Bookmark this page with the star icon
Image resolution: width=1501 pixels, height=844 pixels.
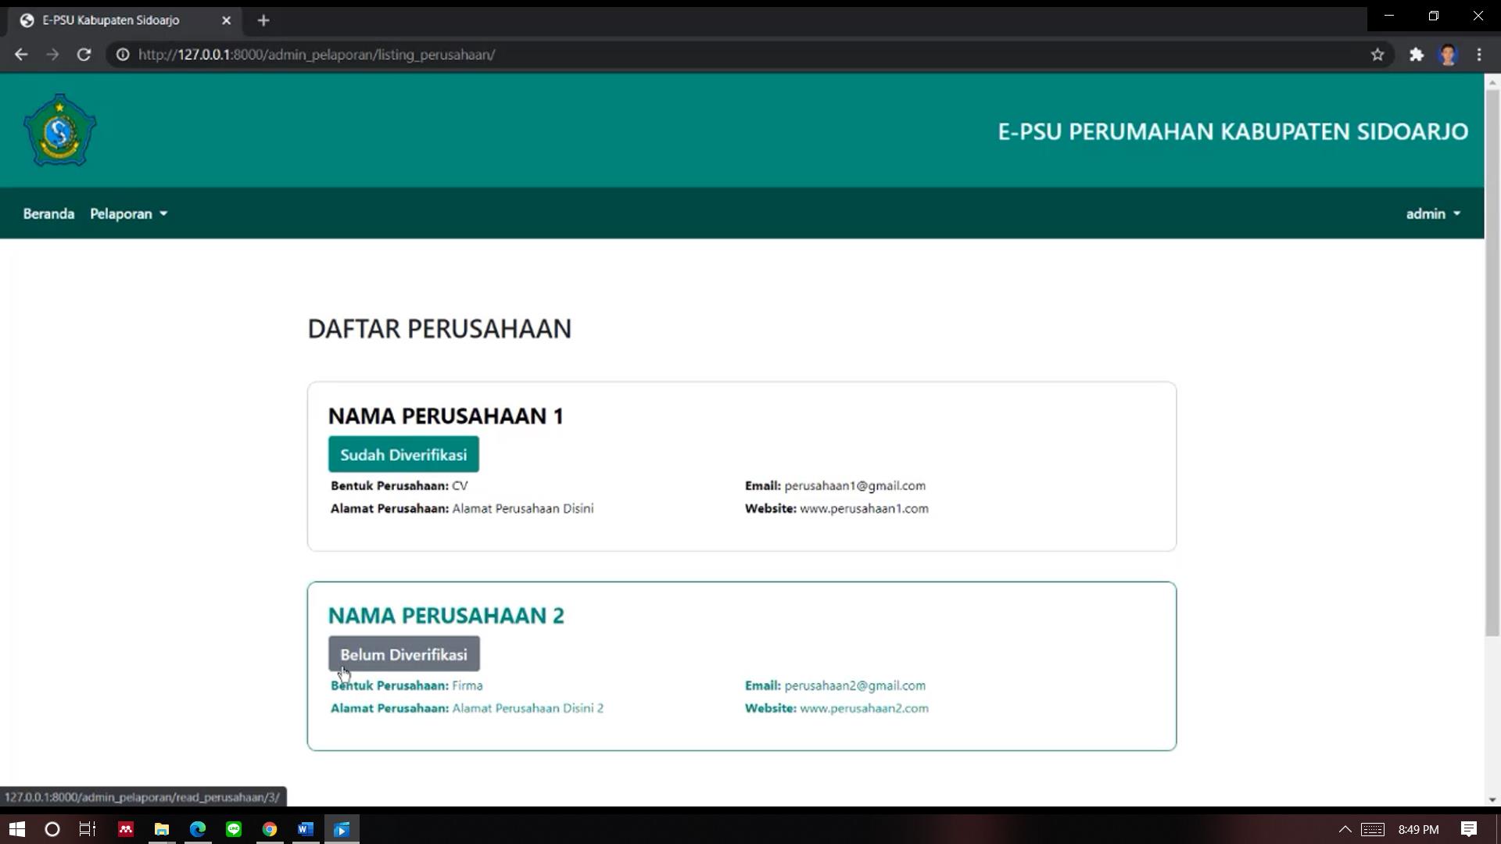1377,55
